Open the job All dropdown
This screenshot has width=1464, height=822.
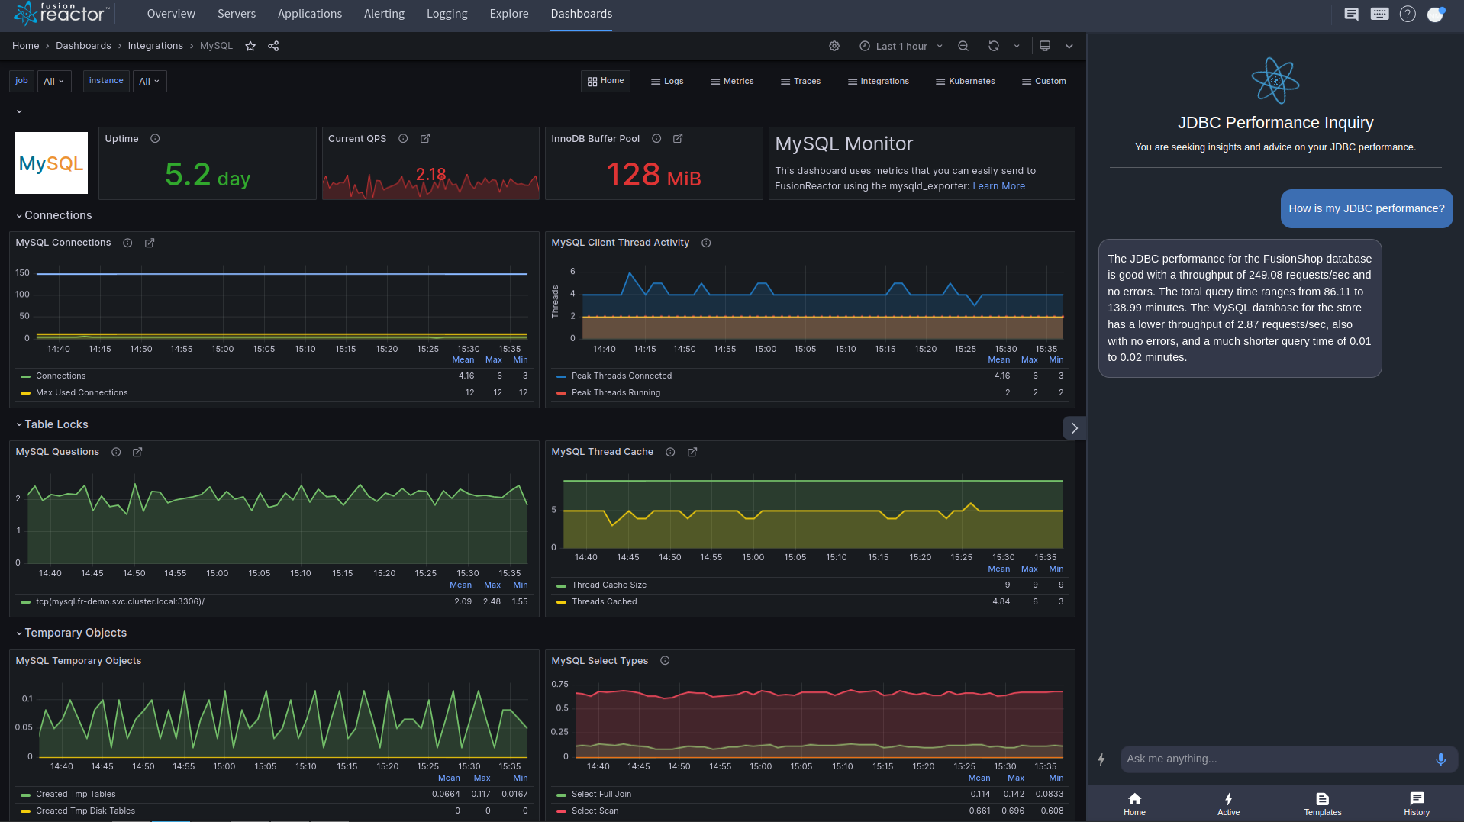tap(54, 81)
